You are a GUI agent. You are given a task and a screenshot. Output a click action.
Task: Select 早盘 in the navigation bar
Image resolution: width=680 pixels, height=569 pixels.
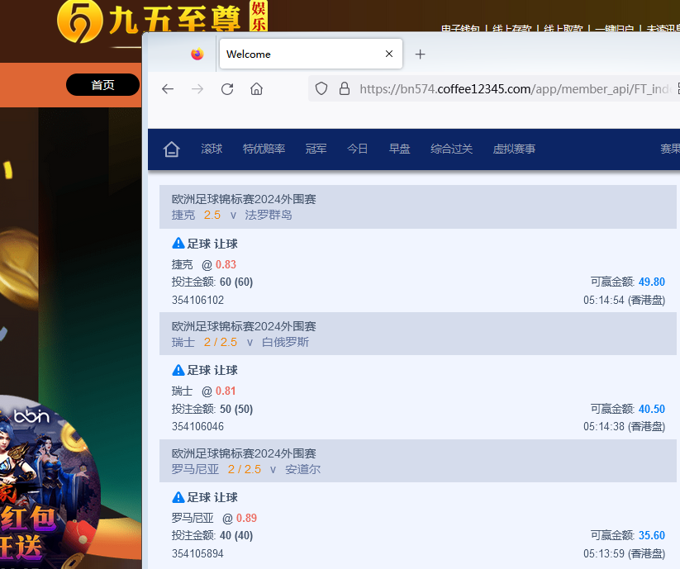[399, 149]
